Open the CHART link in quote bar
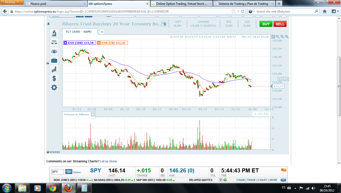 pyautogui.click(x=263, y=180)
